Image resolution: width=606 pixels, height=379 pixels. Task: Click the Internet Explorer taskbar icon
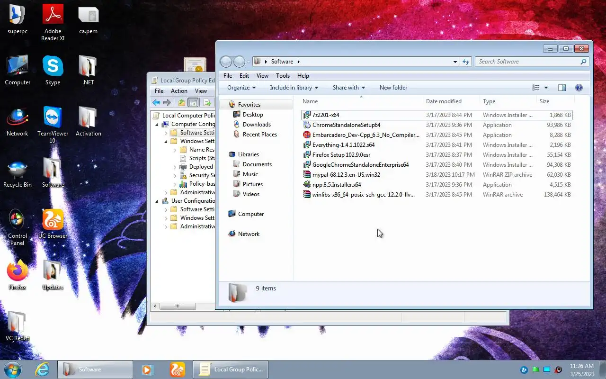click(42, 370)
